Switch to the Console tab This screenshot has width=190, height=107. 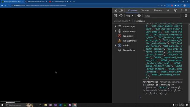132,10
